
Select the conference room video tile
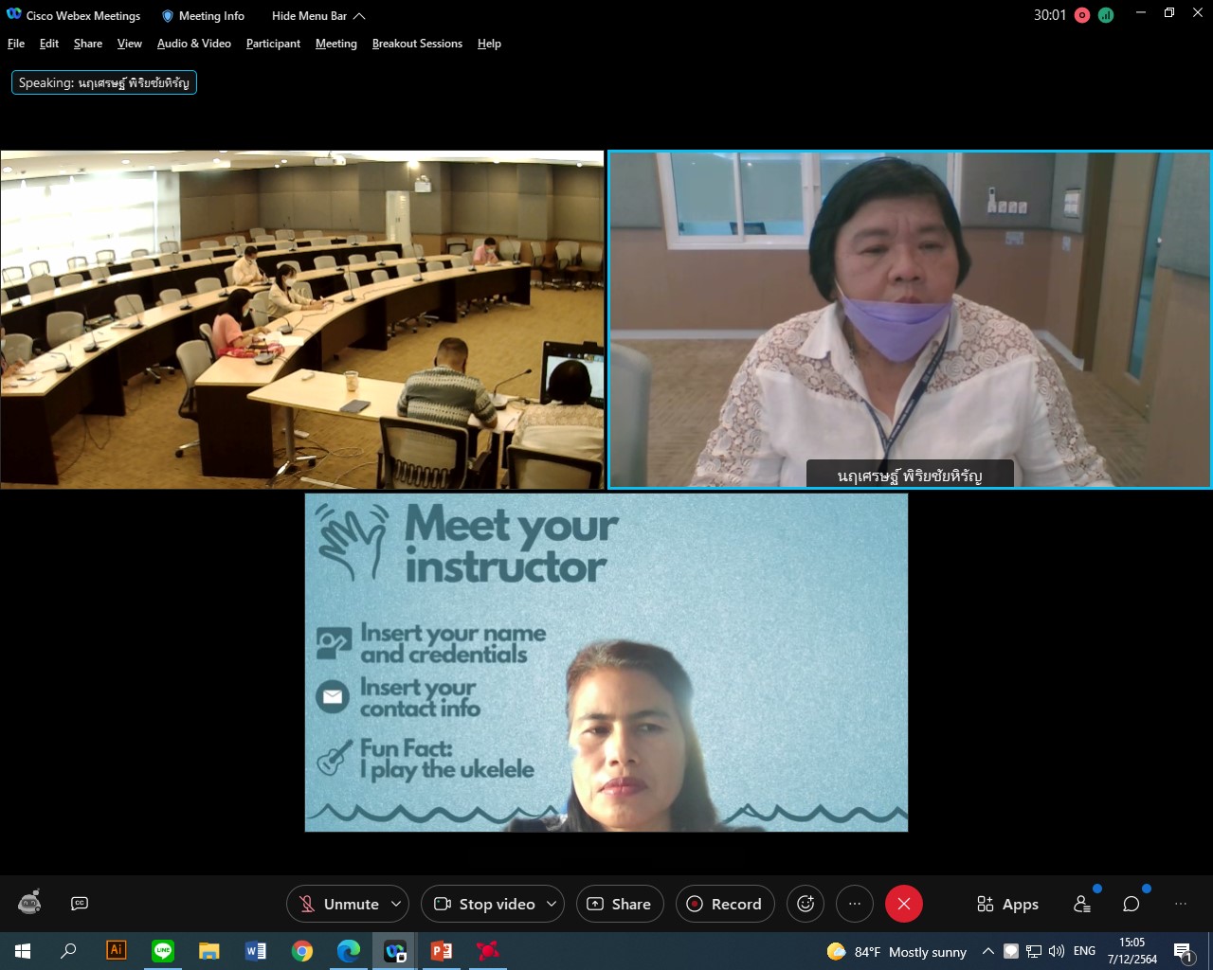click(x=302, y=319)
